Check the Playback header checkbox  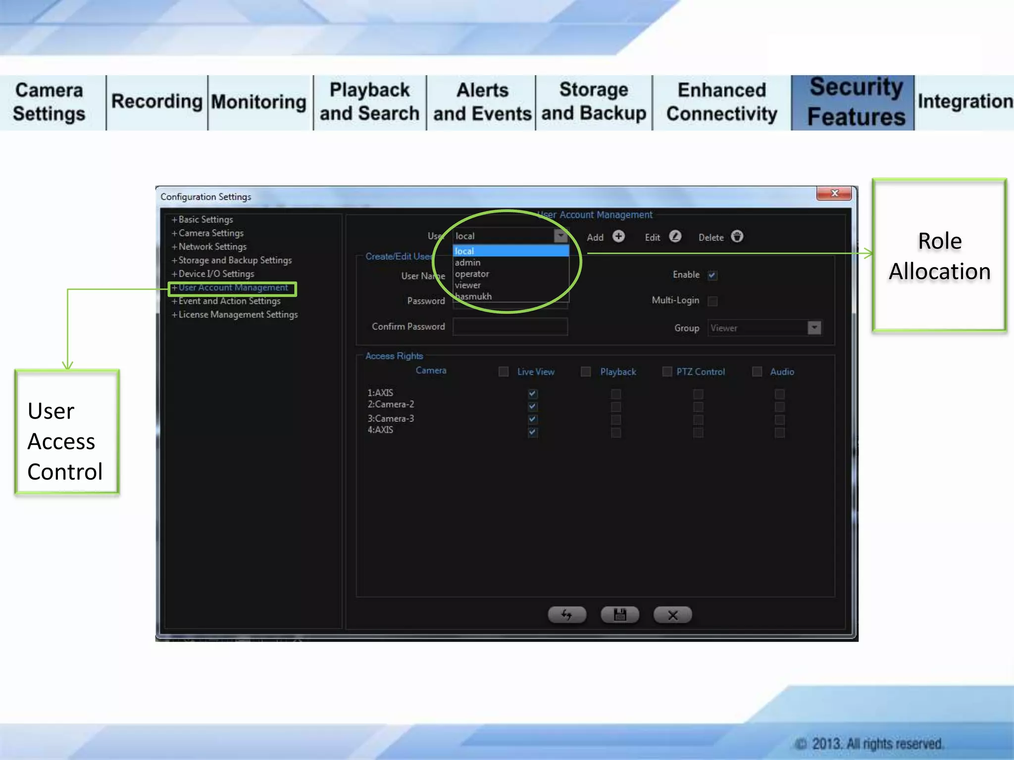(x=586, y=371)
